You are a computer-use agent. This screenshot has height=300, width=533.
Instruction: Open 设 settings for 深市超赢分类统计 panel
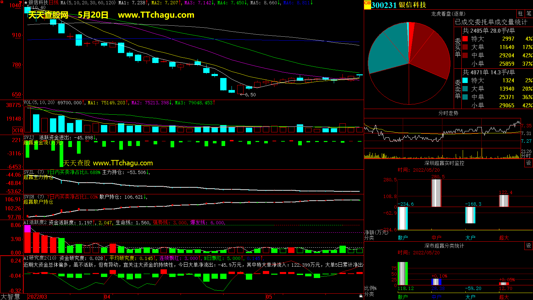(x=528, y=246)
